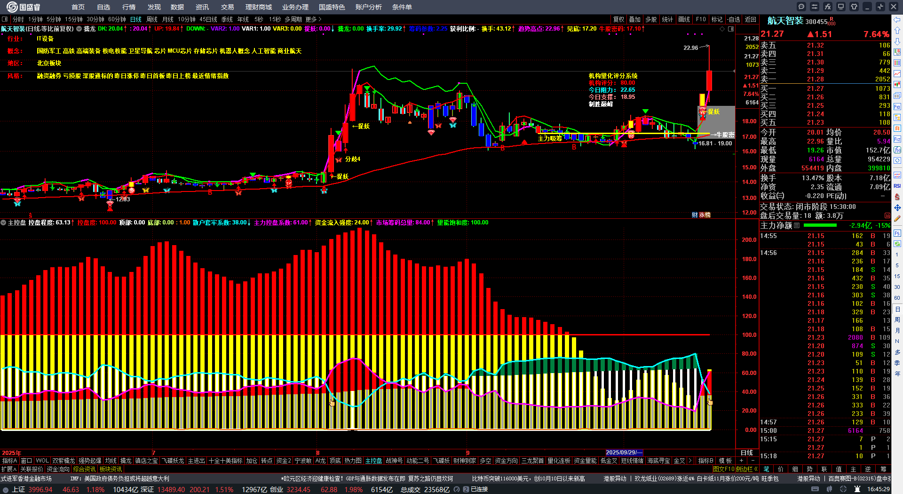This screenshot has width=903, height=494.
Task: Click the green refresh icon in sidebar
Action: click(x=897, y=244)
